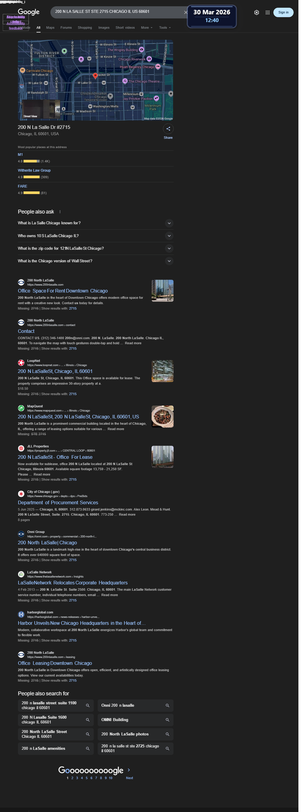Image resolution: width=302 pixels, height=812 pixels.
Task: Switch to the Images tab
Action: pyautogui.click(x=104, y=28)
